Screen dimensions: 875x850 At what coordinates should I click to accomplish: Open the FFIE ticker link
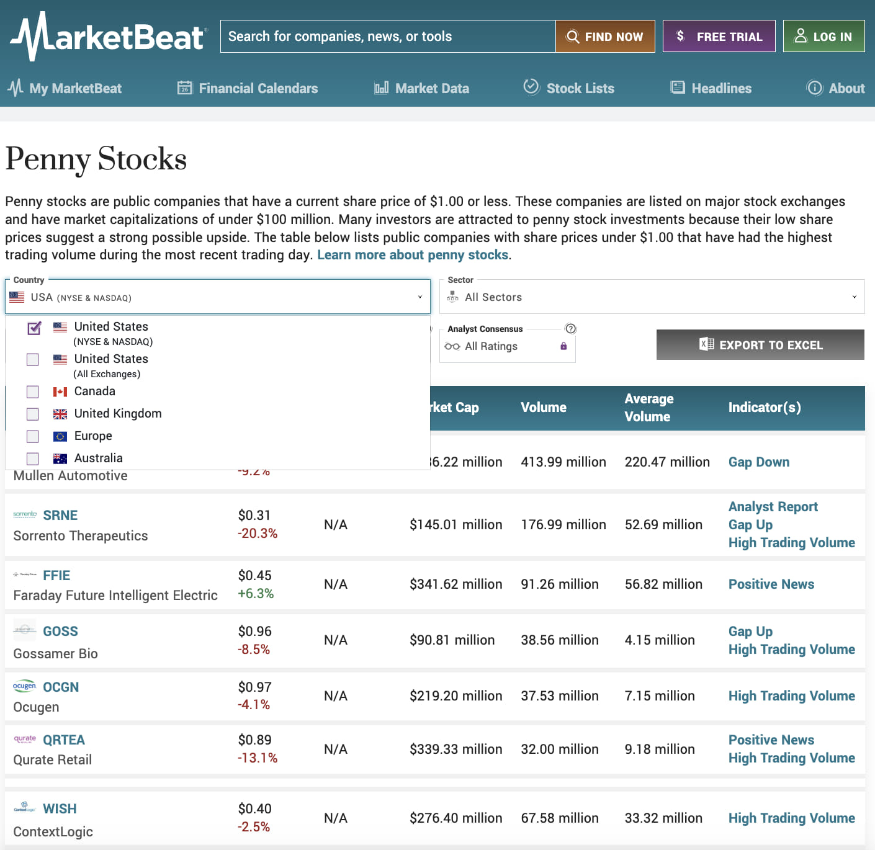[x=56, y=575]
